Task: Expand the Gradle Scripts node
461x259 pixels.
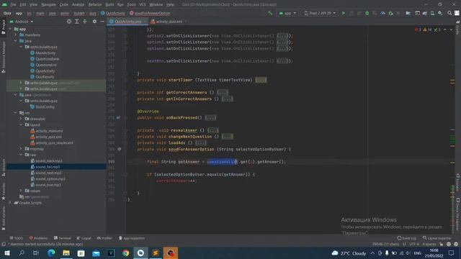Action: click(x=10, y=203)
